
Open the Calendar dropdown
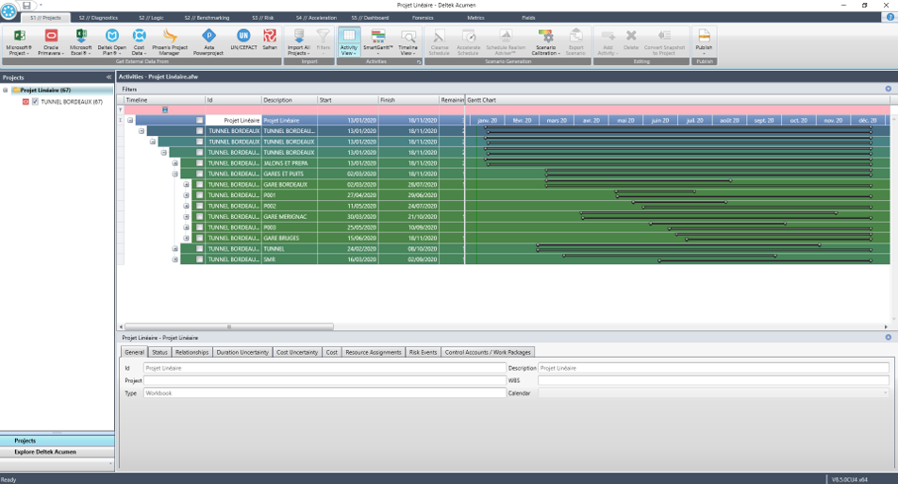886,392
